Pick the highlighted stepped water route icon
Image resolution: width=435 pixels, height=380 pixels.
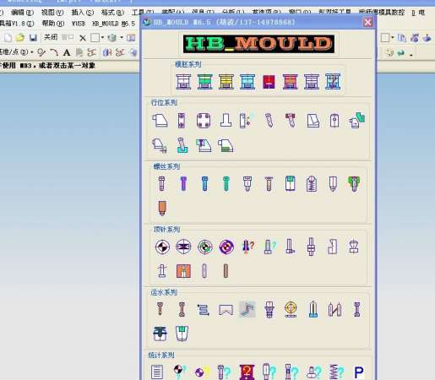247,309
